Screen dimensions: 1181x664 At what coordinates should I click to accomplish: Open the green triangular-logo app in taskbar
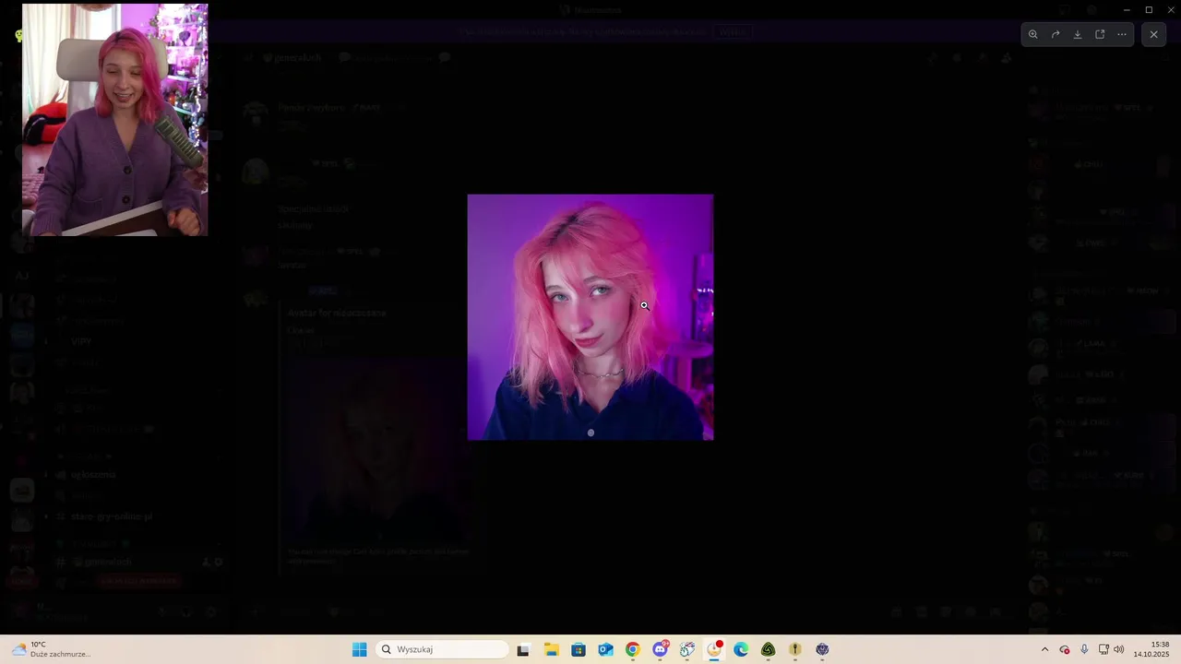tap(768, 649)
